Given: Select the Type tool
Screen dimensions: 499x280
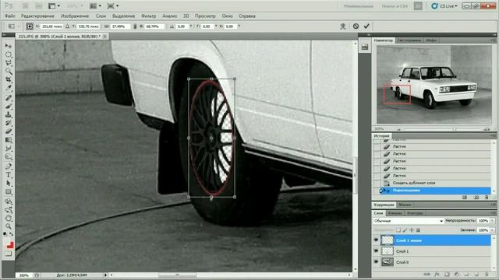Looking at the screenshot, I should click(9, 175).
